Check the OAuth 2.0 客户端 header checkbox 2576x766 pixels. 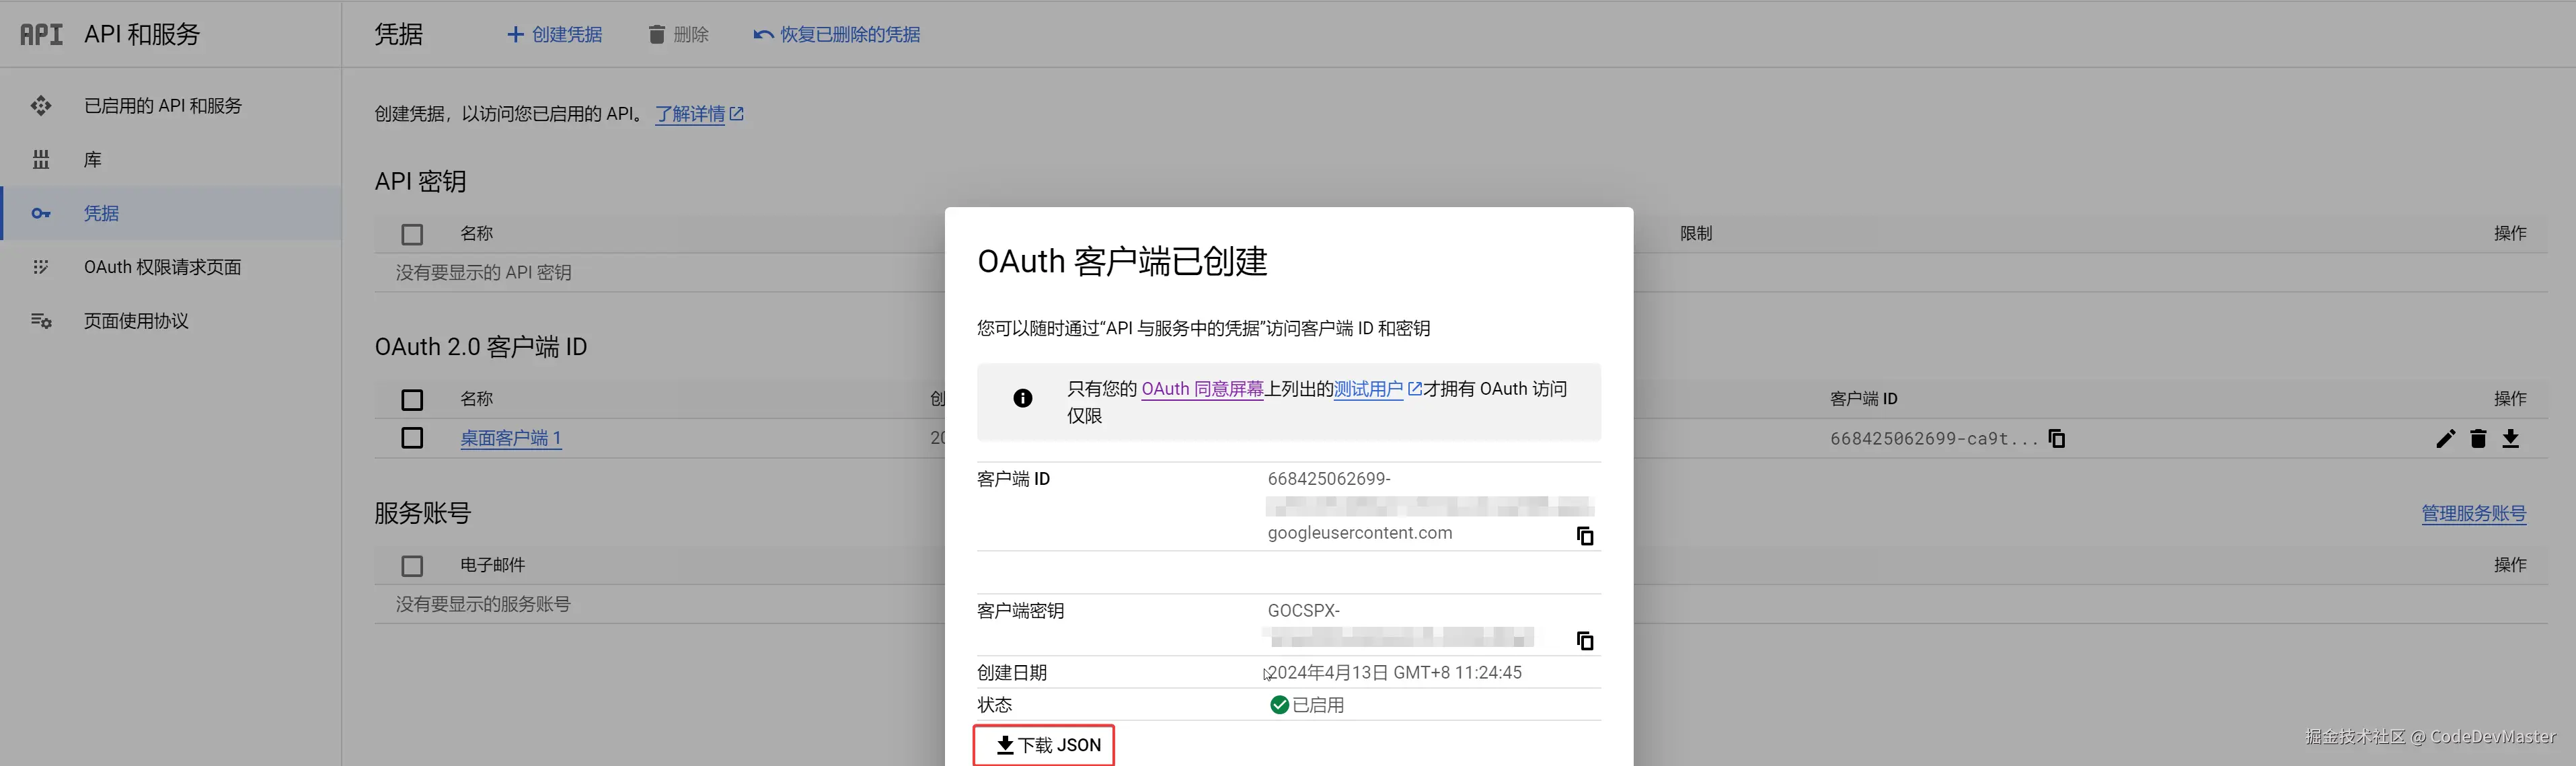(412, 400)
